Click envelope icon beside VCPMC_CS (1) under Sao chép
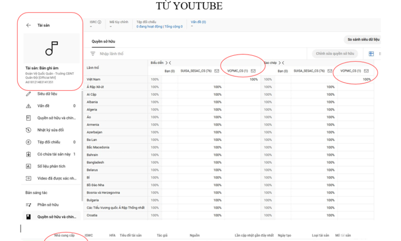 click(x=366, y=71)
